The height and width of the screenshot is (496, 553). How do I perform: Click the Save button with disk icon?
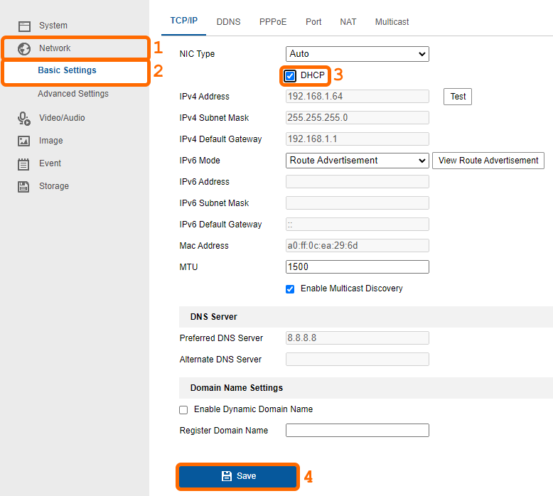237,476
